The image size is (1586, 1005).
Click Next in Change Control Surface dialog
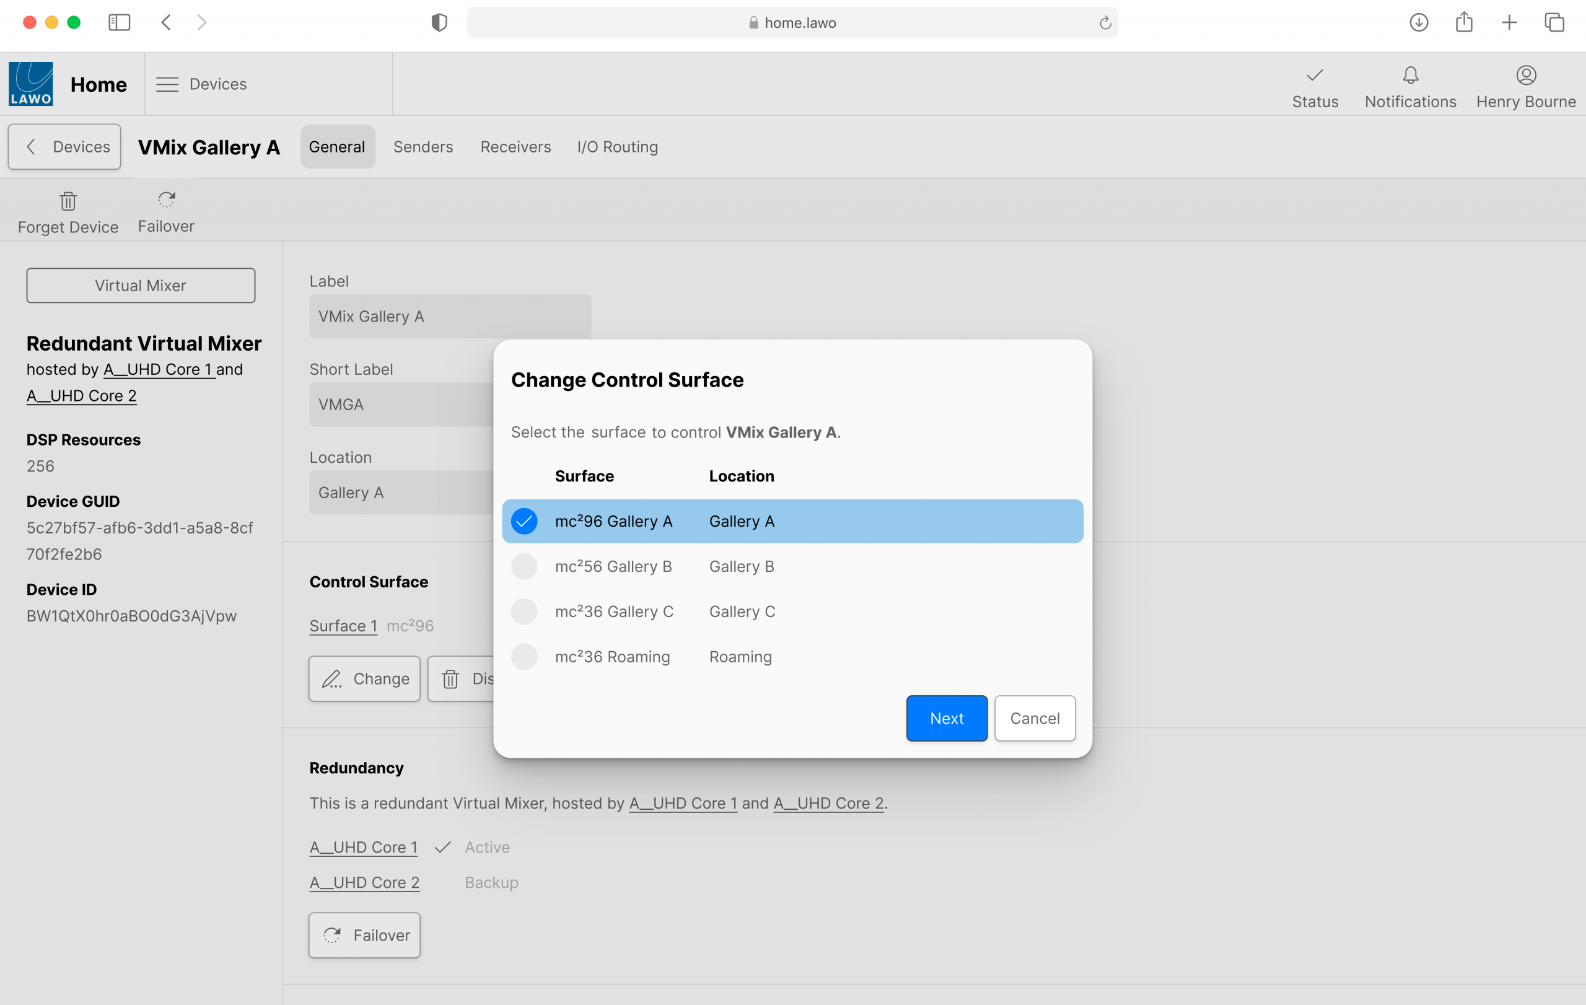947,718
